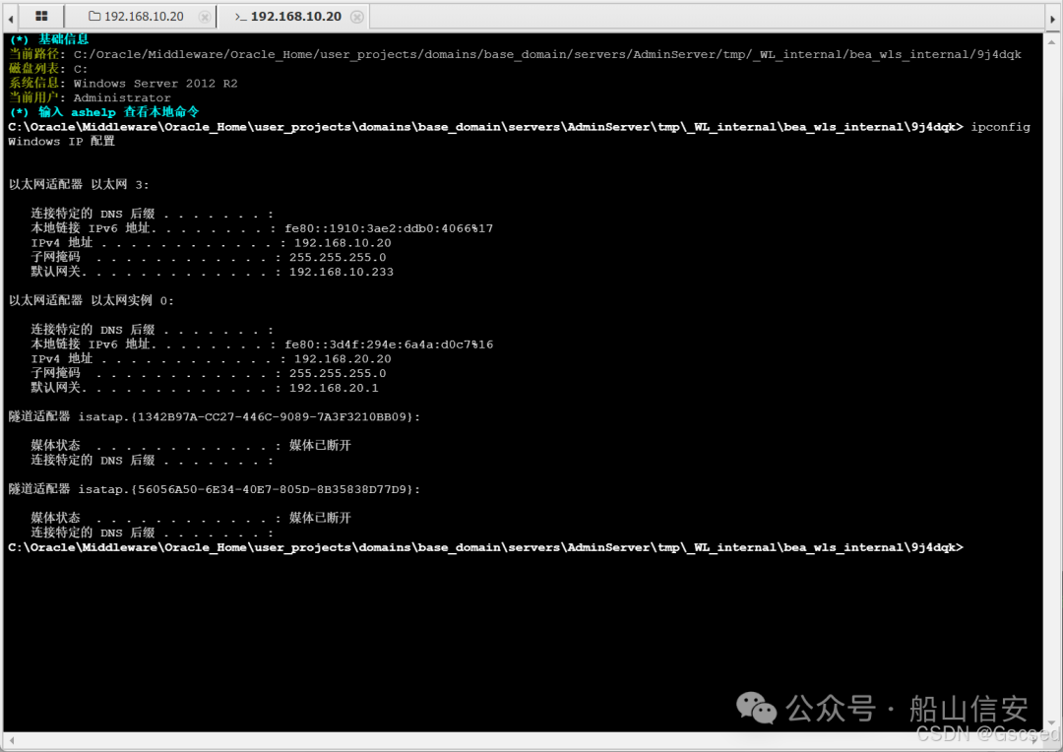Click the horizontal scrollbar left arrow
Viewport: 1063px width, 752px height.
click(x=10, y=740)
